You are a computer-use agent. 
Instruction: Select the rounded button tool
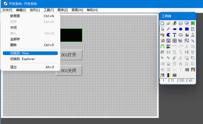(x=180, y=35)
